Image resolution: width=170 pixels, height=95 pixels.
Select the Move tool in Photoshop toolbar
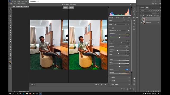tap(10, 9)
